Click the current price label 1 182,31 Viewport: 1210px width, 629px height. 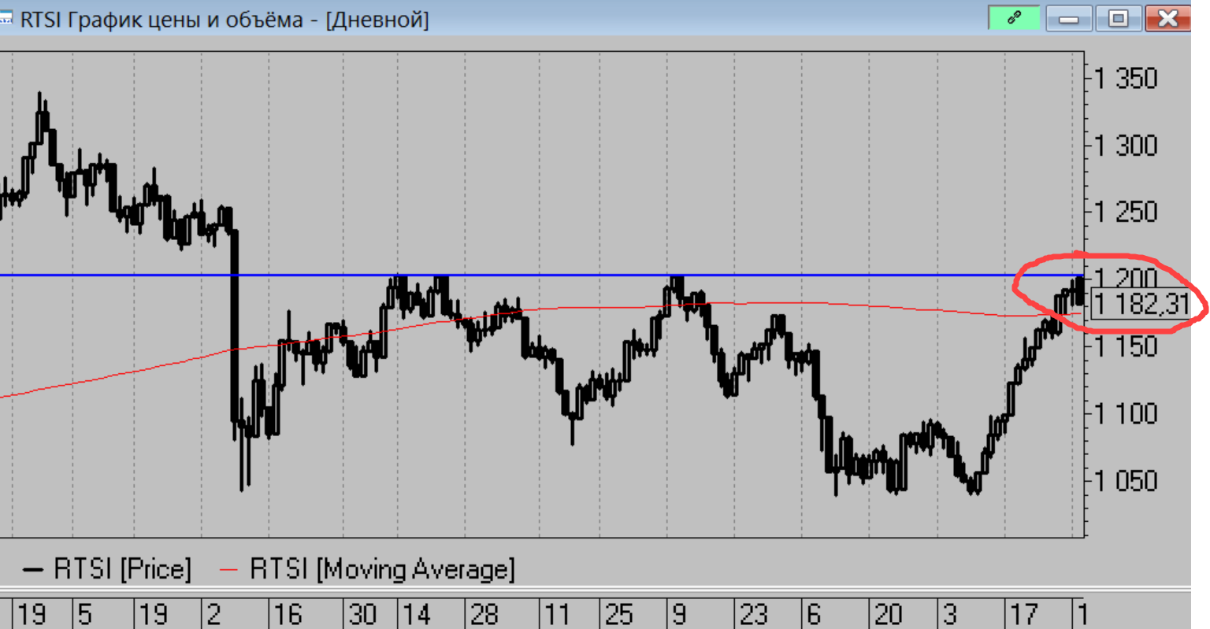[x=1141, y=304]
